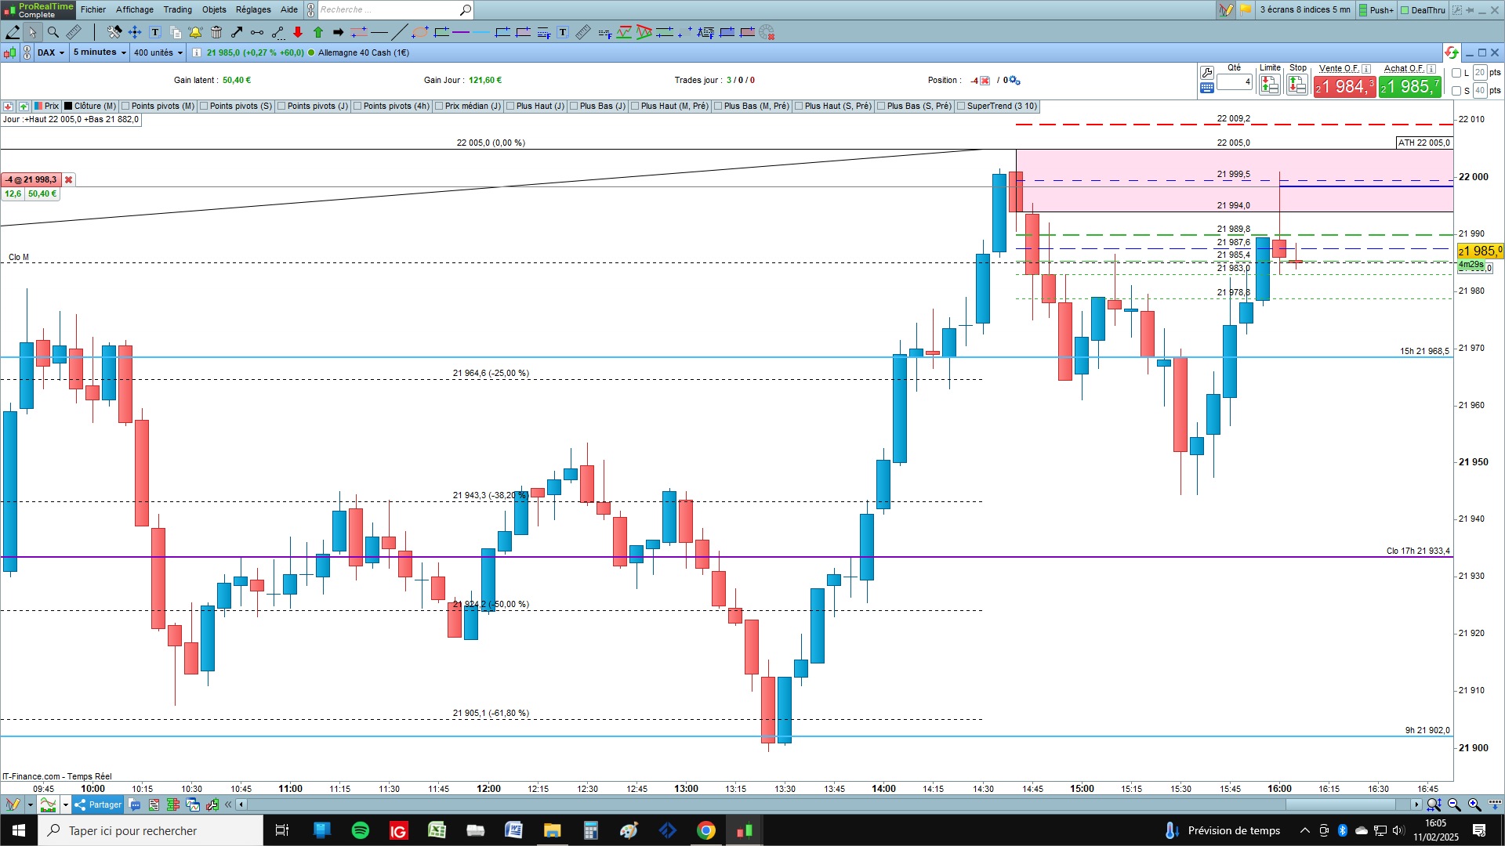Select the green up arrow tool
The width and height of the screenshot is (1505, 846).
318,32
